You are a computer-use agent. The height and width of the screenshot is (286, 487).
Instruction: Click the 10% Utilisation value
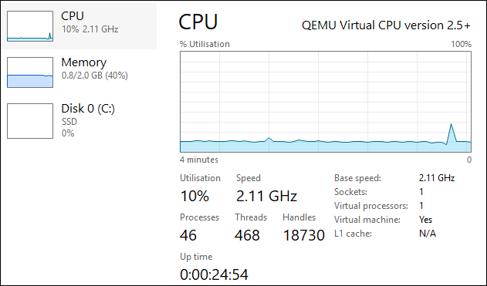tap(194, 196)
